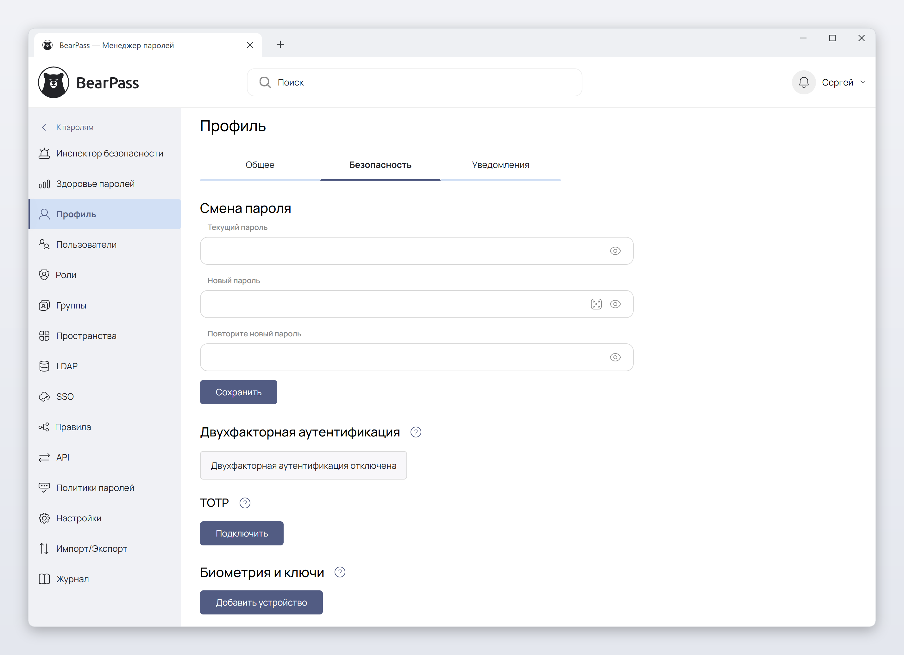The width and height of the screenshot is (904, 655).
Task: Click the Сохранить button
Action: [x=238, y=392]
